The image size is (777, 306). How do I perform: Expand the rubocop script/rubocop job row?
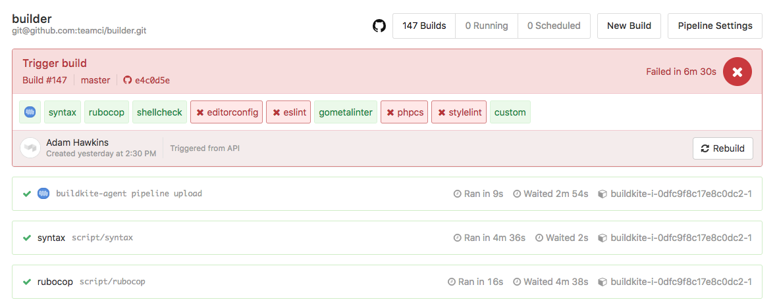point(263,282)
